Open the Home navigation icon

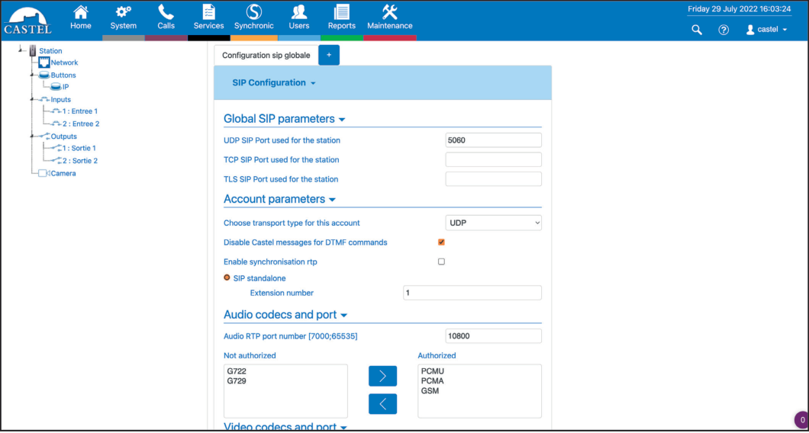[80, 12]
